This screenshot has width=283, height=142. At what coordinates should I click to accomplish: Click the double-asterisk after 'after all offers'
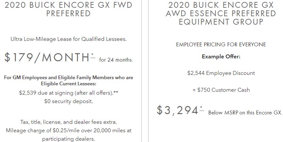click(116, 92)
